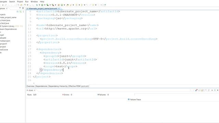Click Stop JUnit Test Run icon
The width and height of the screenshot is (219, 123).
click(x=212, y=90)
